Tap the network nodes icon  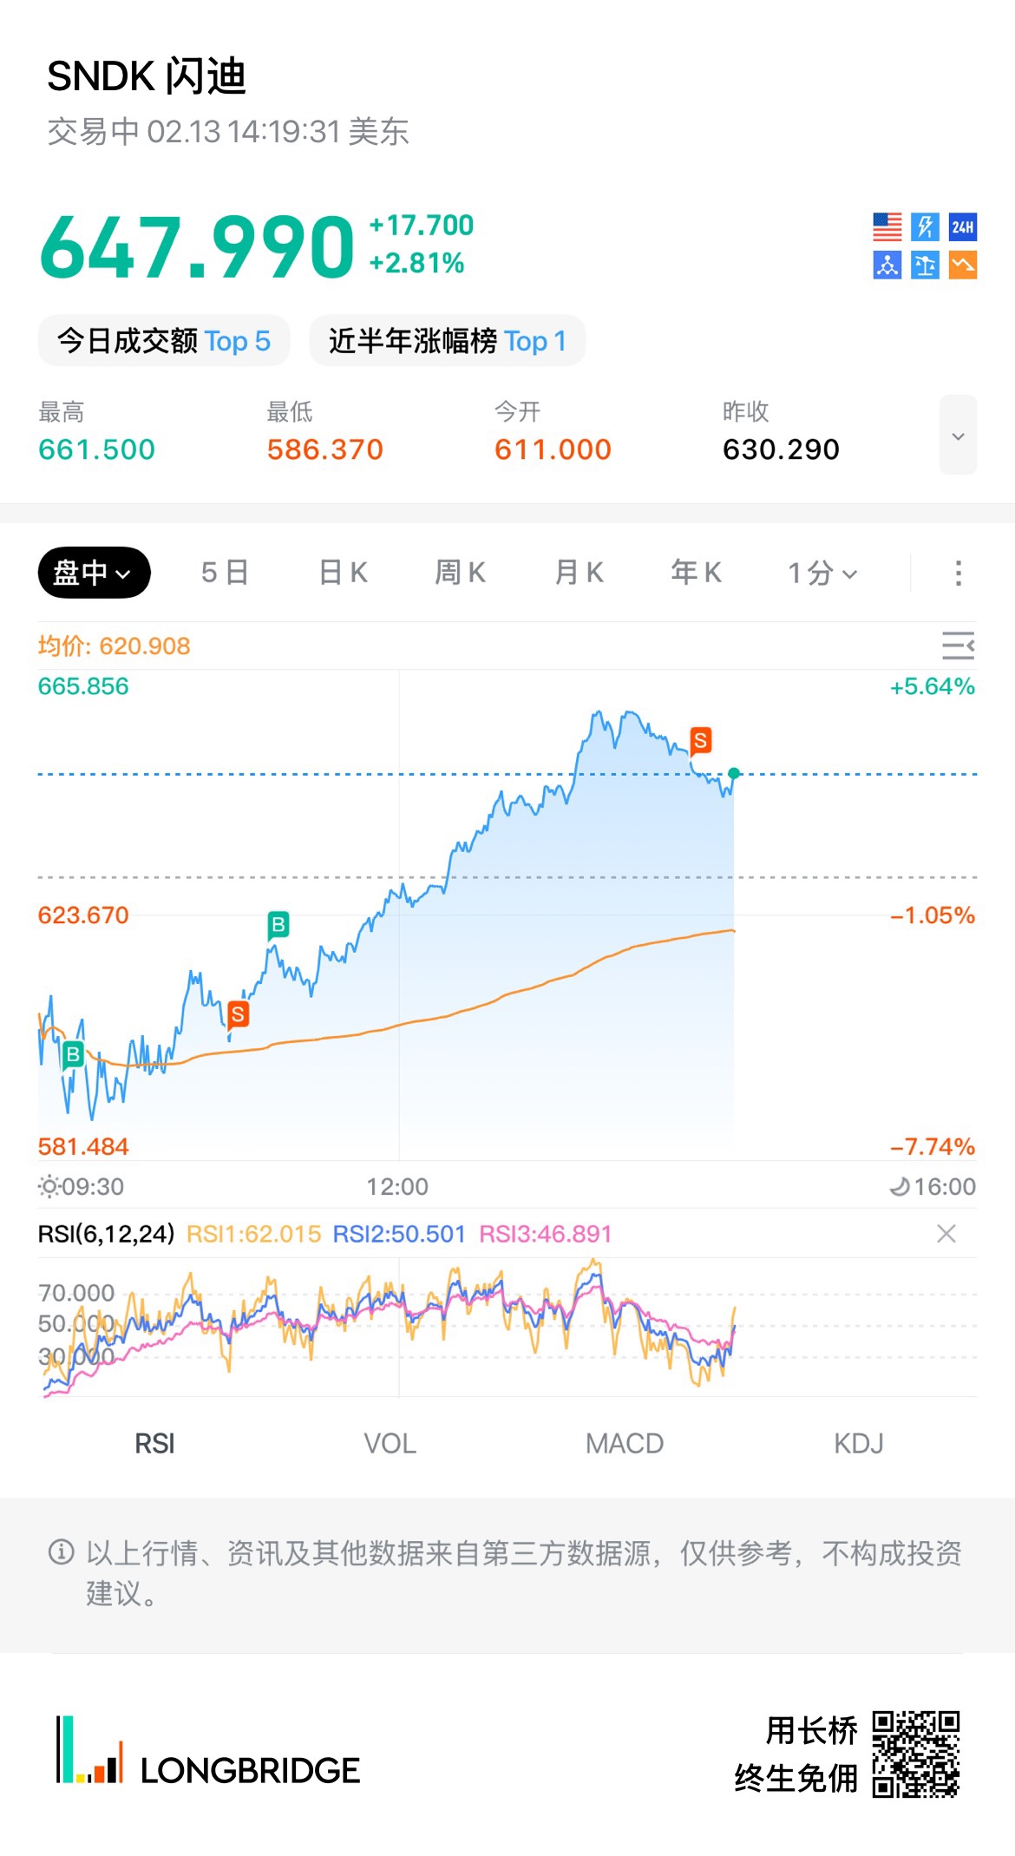tap(887, 265)
